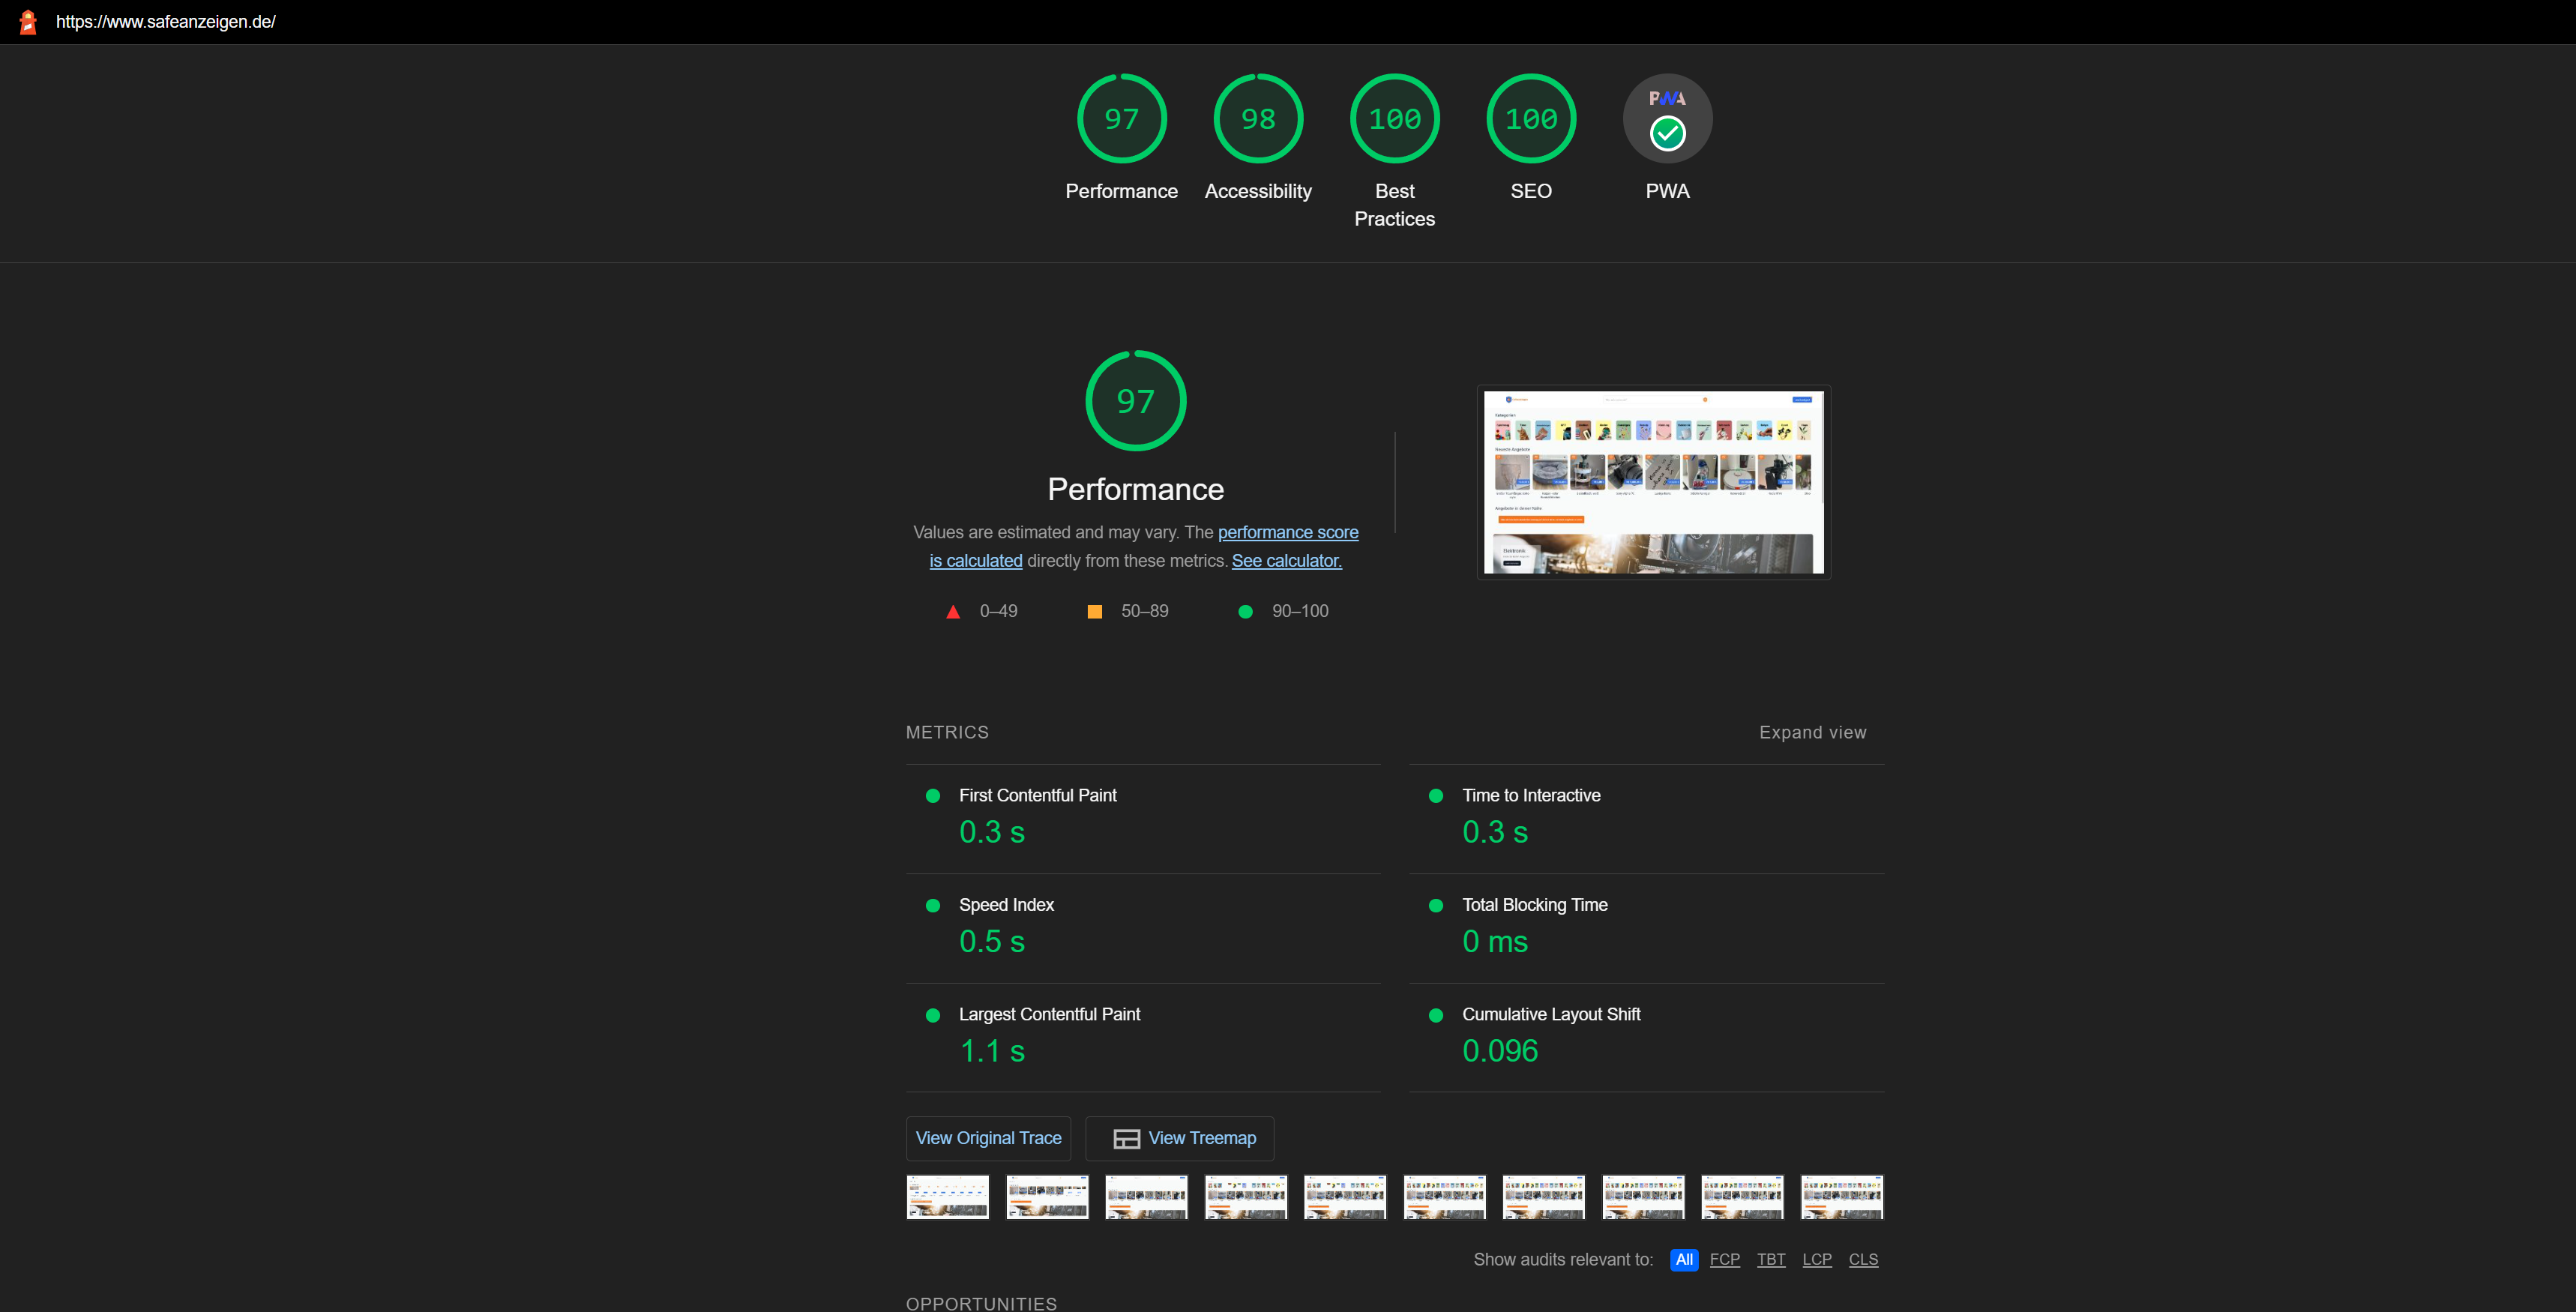Click the large Performance gauge 97
Screen dimensions: 2576x1312
(x=1135, y=401)
